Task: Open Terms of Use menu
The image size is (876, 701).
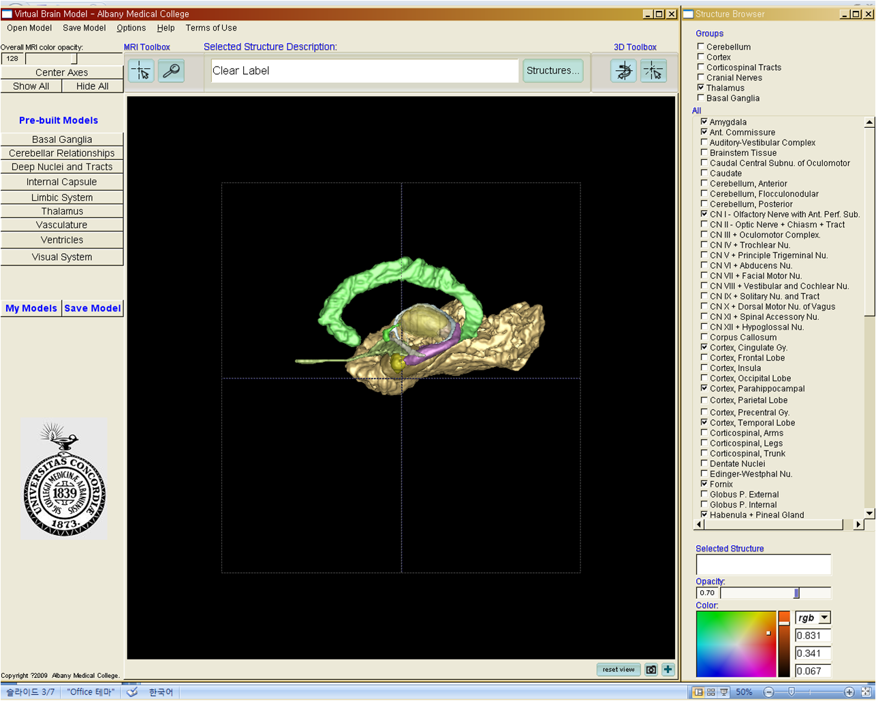Action: click(211, 28)
